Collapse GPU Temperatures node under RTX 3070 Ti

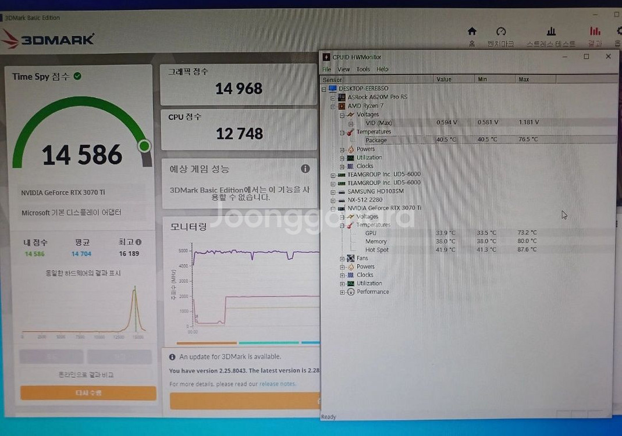tap(342, 226)
